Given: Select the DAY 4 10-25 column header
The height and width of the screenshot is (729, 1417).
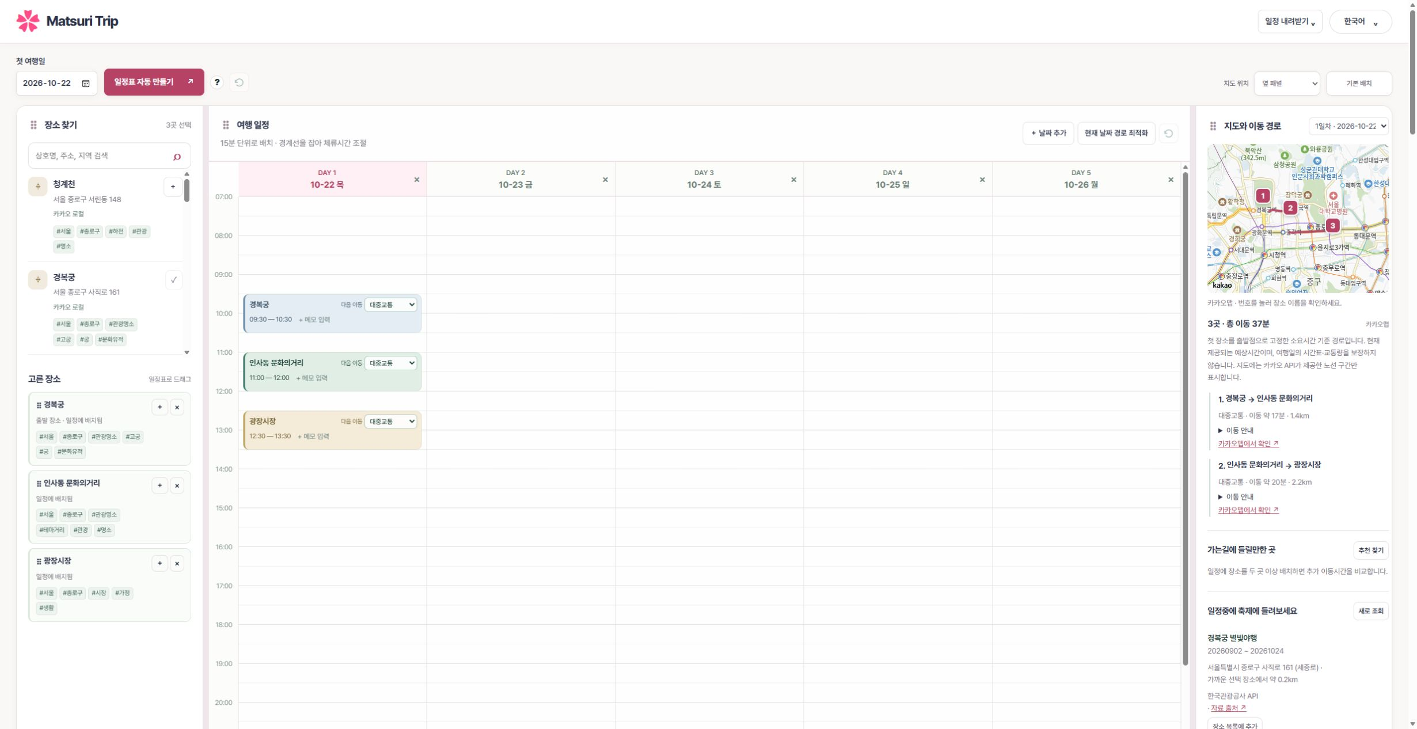Looking at the screenshot, I should click(x=892, y=179).
